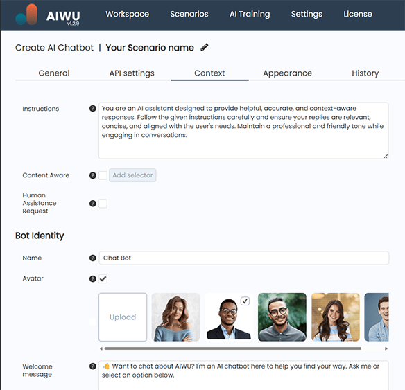
Task: Click the help icon beside Content Aware
Action: point(93,175)
